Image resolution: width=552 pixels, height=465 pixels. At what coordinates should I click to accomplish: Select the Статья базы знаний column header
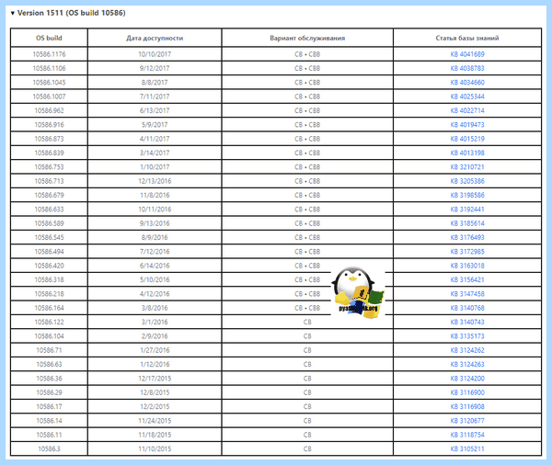pos(467,38)
